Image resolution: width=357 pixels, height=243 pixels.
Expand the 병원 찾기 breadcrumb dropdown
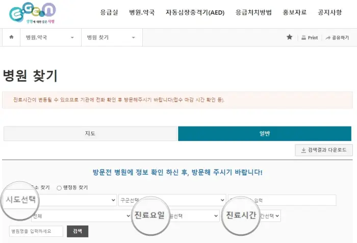point(112,37)
